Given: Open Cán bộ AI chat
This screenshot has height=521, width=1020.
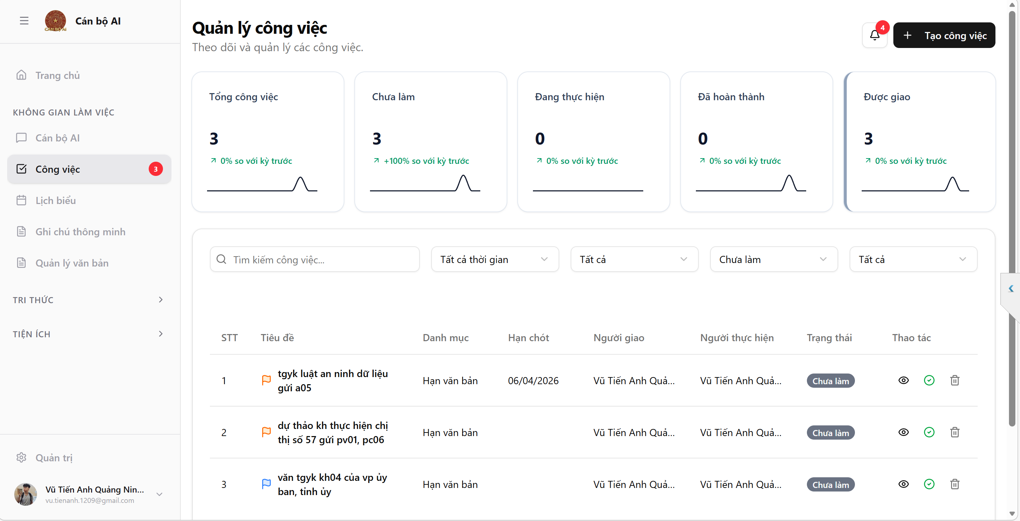Looking at the screenshot, I should tap(89, 138).
